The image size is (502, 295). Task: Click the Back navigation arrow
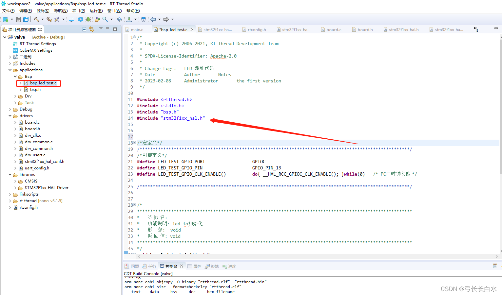(153, 19)
